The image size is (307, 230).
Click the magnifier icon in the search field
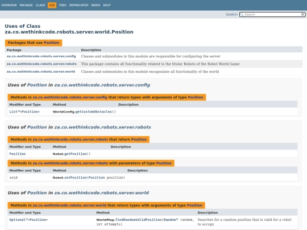242,14
